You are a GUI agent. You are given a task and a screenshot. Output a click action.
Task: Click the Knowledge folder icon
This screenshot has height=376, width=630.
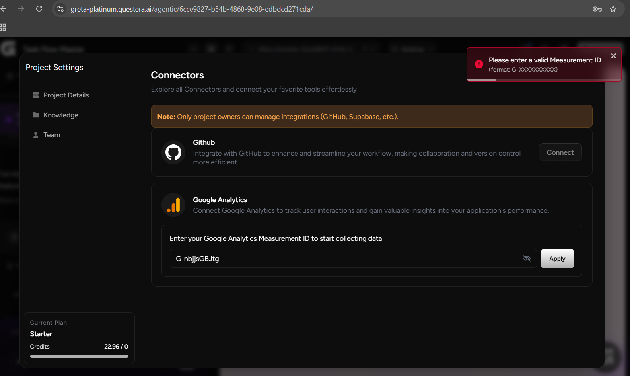point(36,115)
